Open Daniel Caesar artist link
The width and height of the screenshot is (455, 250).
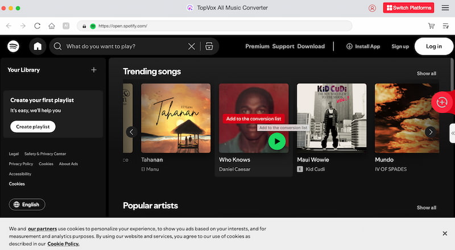point(234,169)
